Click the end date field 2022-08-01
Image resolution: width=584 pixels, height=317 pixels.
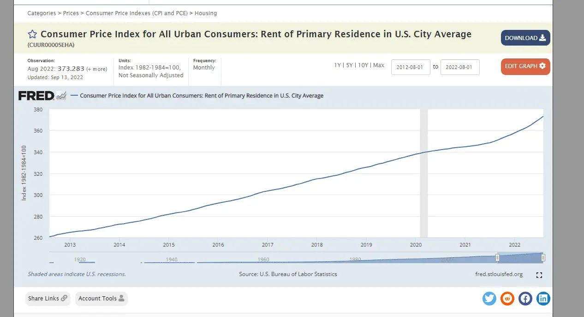[460, 67]
